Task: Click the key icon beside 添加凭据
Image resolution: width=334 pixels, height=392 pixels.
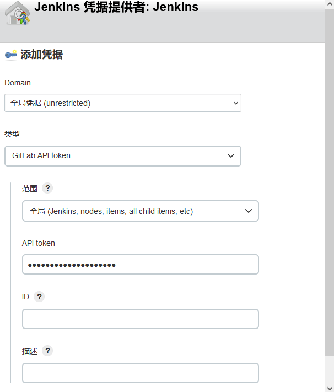Action: [x=11, y=55]
